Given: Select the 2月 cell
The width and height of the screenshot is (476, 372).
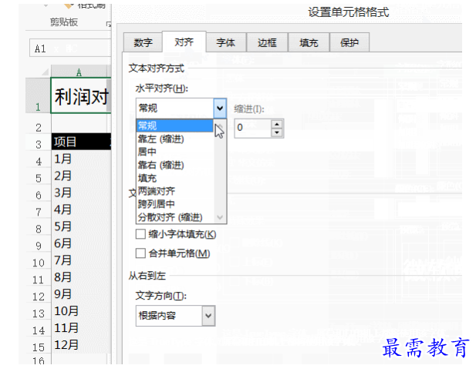Looking at the screenshot, I should click(x=81, y=176).
